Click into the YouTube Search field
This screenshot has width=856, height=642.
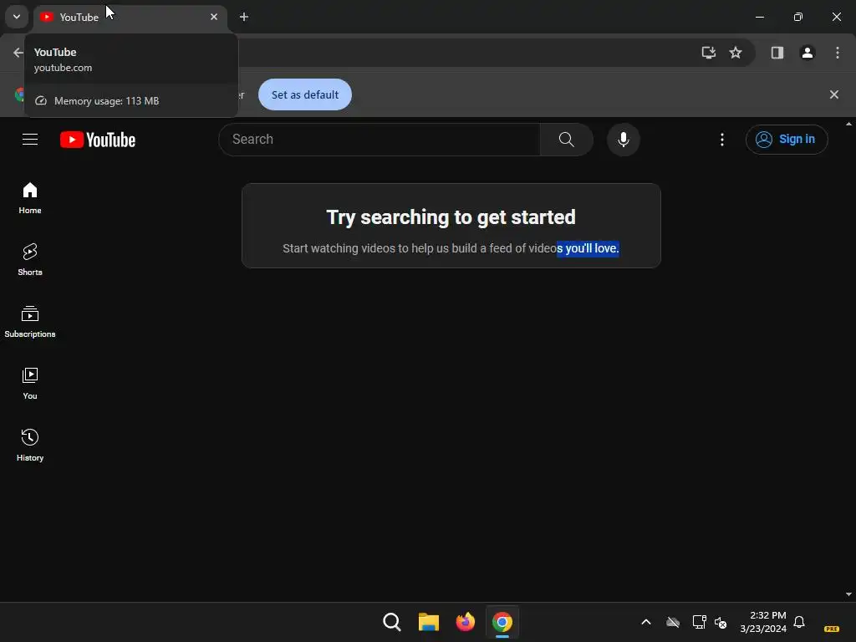380,140
